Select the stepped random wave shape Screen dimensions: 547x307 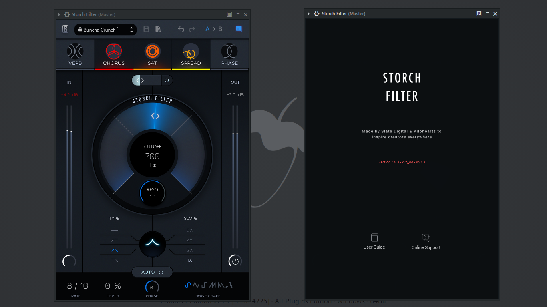(x=229, y=285)
